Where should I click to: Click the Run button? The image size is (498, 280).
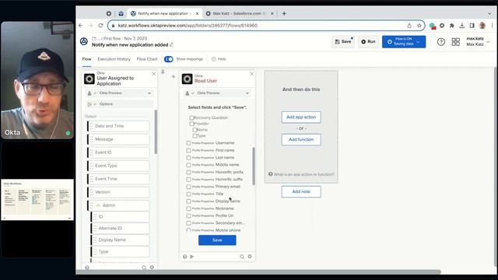point(368,41)
